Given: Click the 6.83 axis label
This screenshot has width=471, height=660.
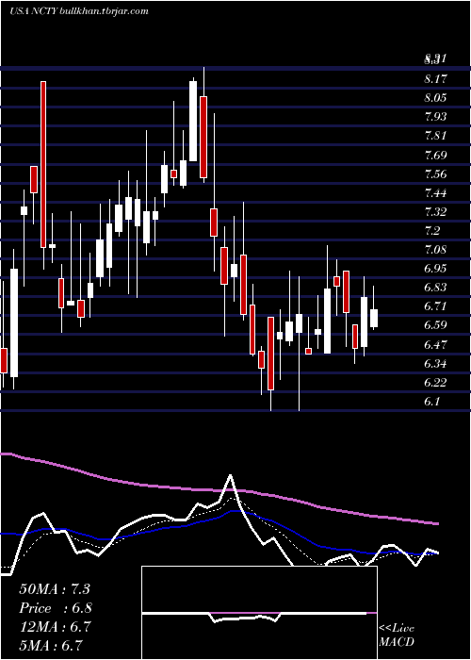Looking at the screenshot, I should click(435, 288).
